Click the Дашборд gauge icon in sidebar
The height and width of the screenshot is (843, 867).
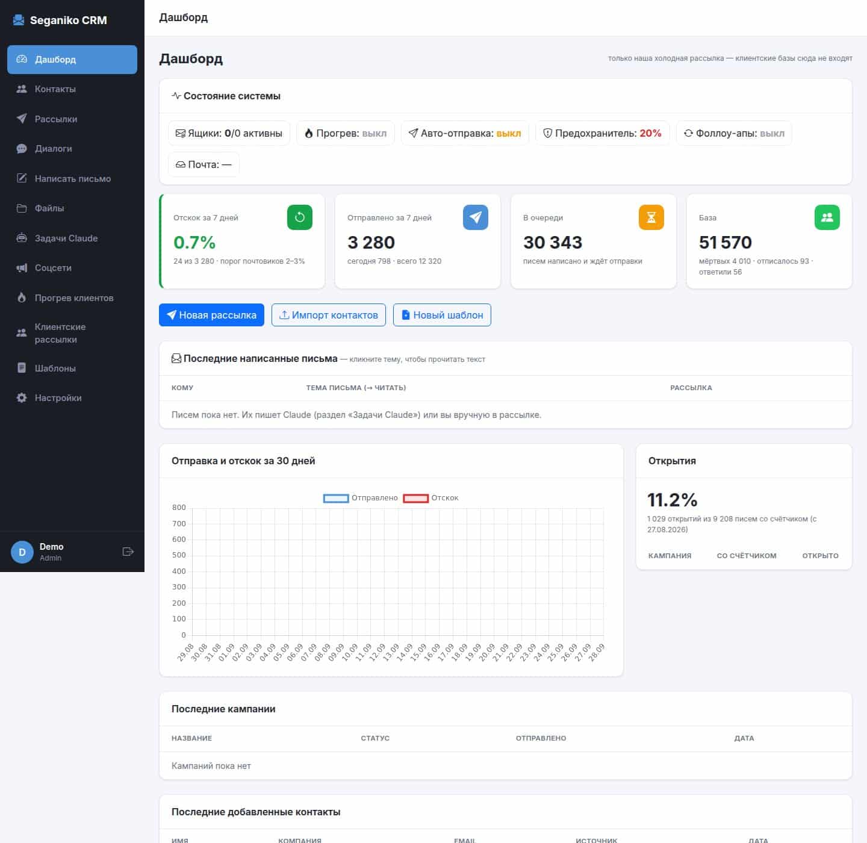point(22,59)
